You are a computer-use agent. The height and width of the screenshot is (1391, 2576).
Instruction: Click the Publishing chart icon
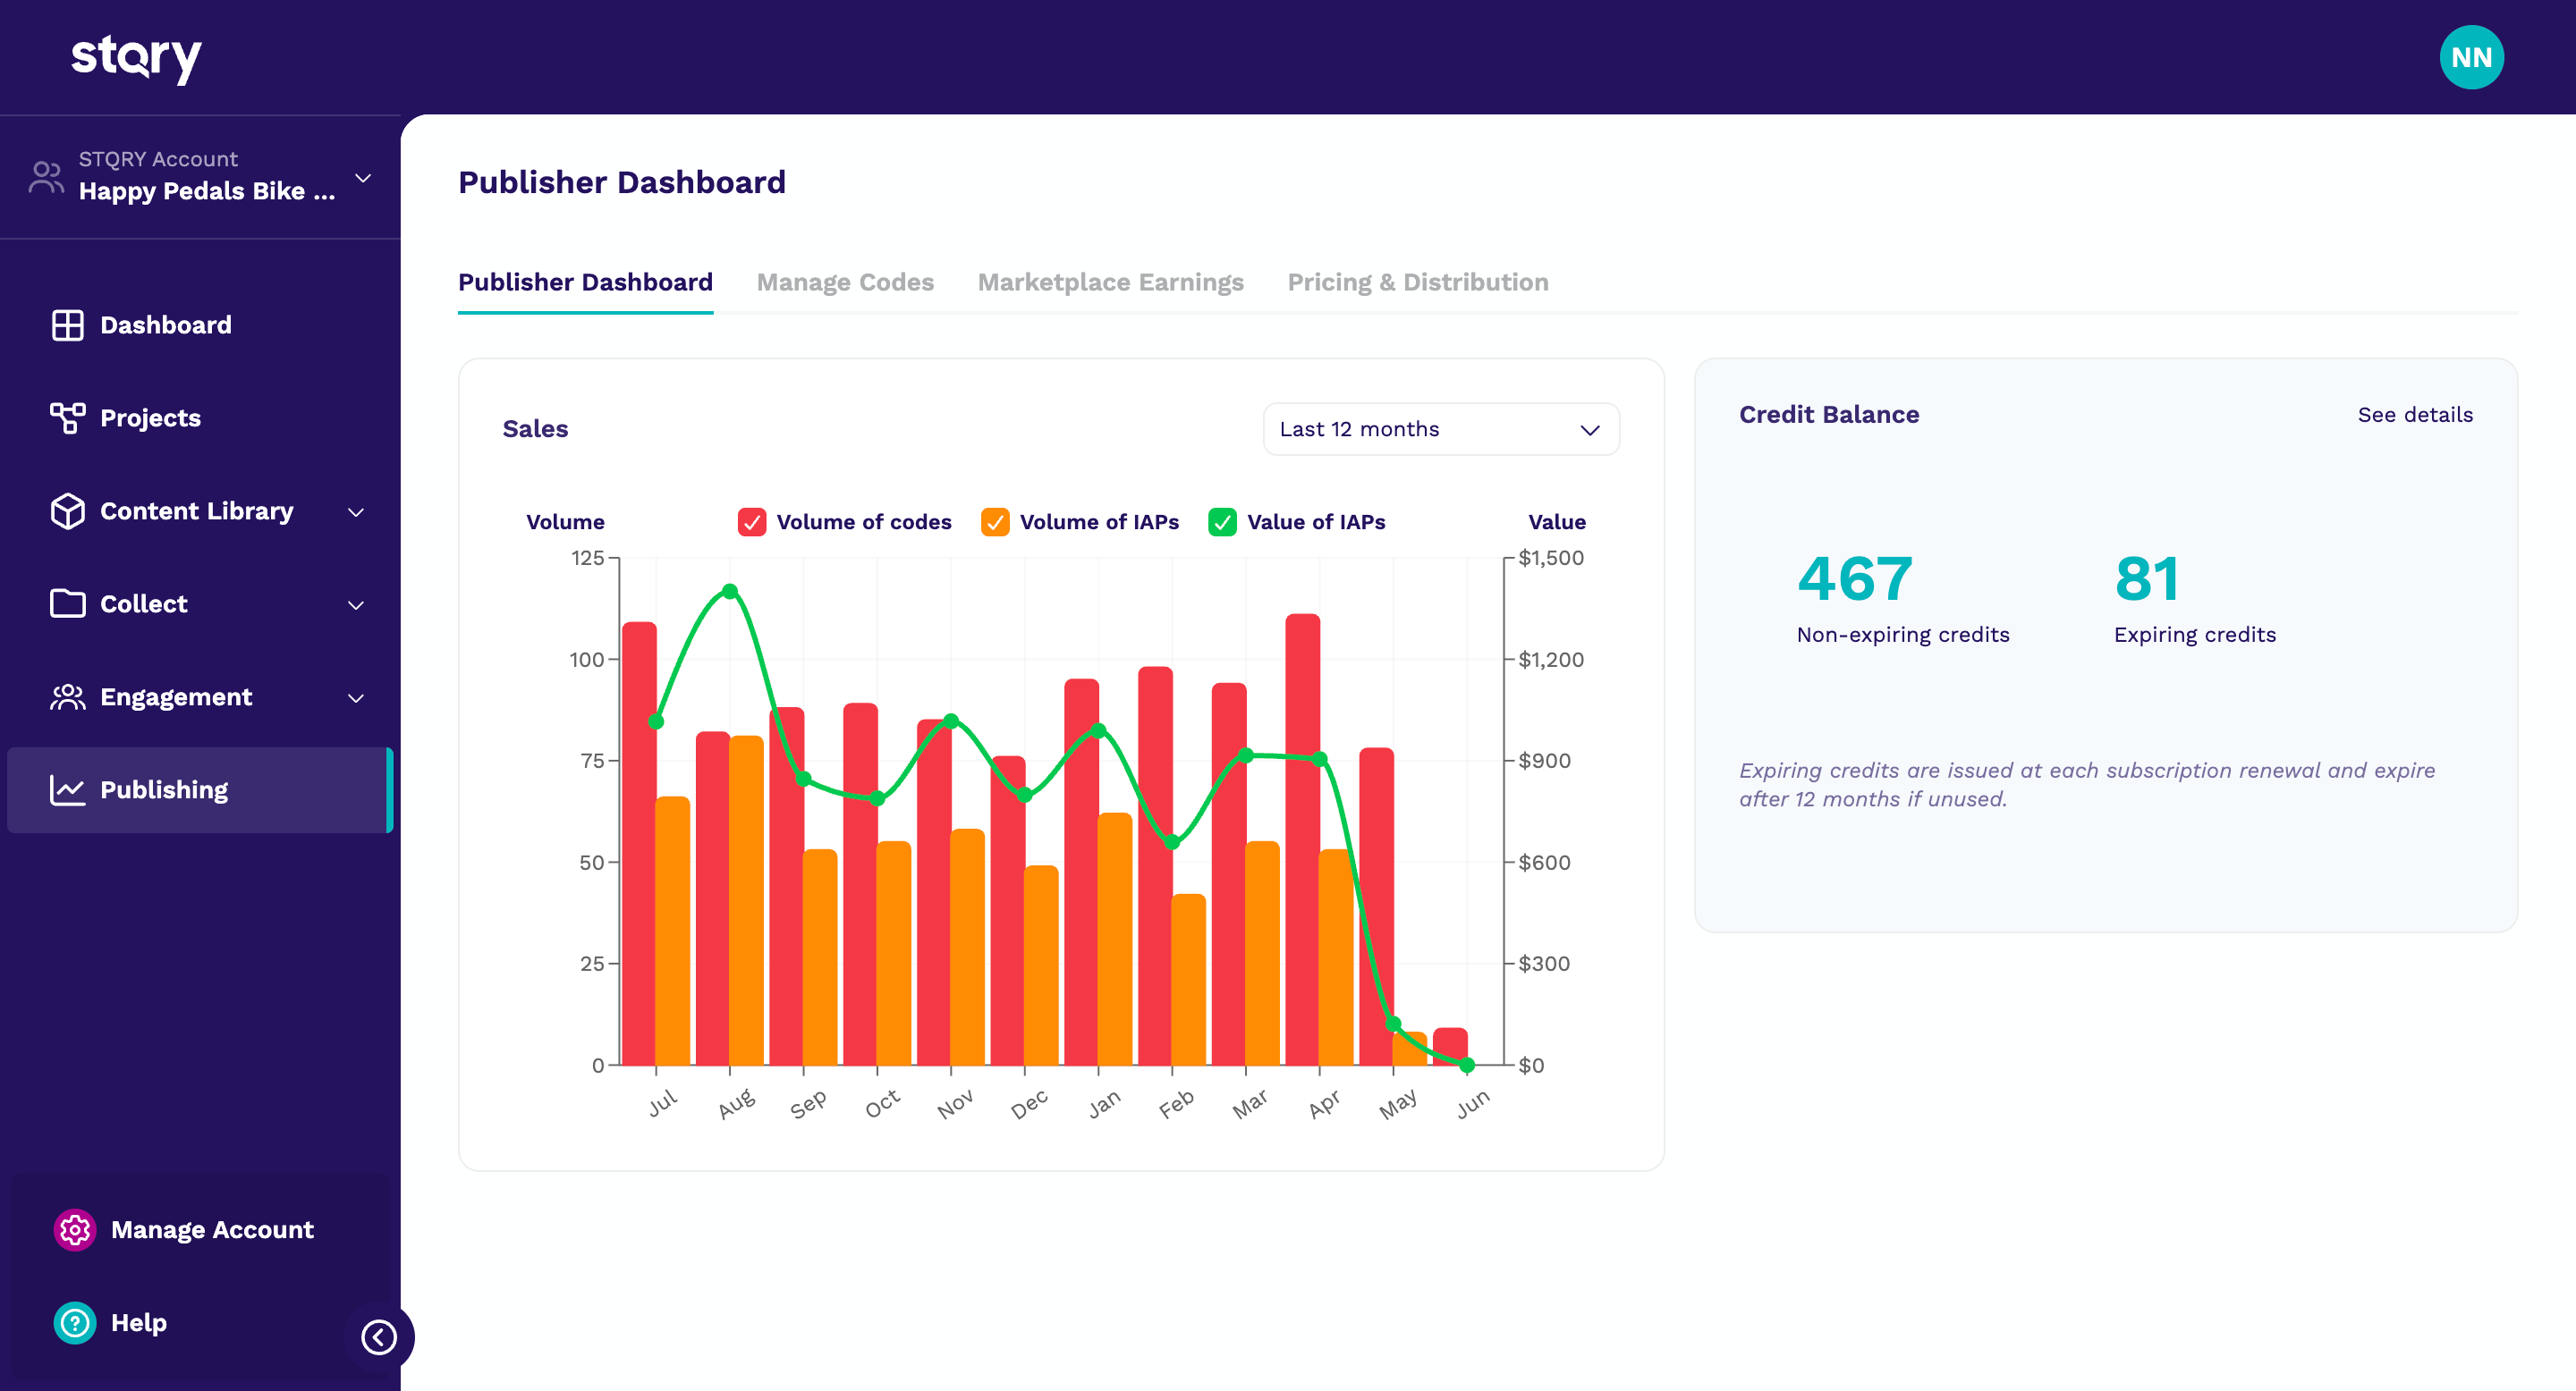point(68,789)
